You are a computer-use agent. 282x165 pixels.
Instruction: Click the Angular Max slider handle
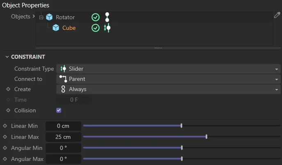[182, 159]
